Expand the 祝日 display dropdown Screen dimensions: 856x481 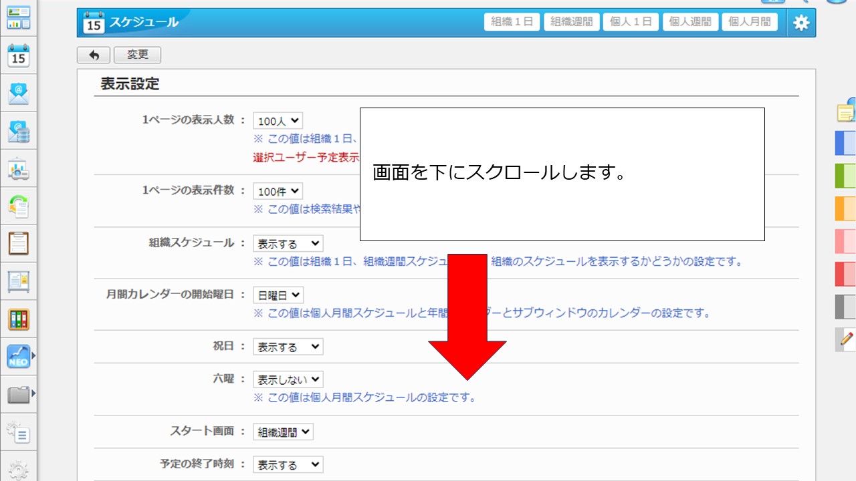pos(288,347)
